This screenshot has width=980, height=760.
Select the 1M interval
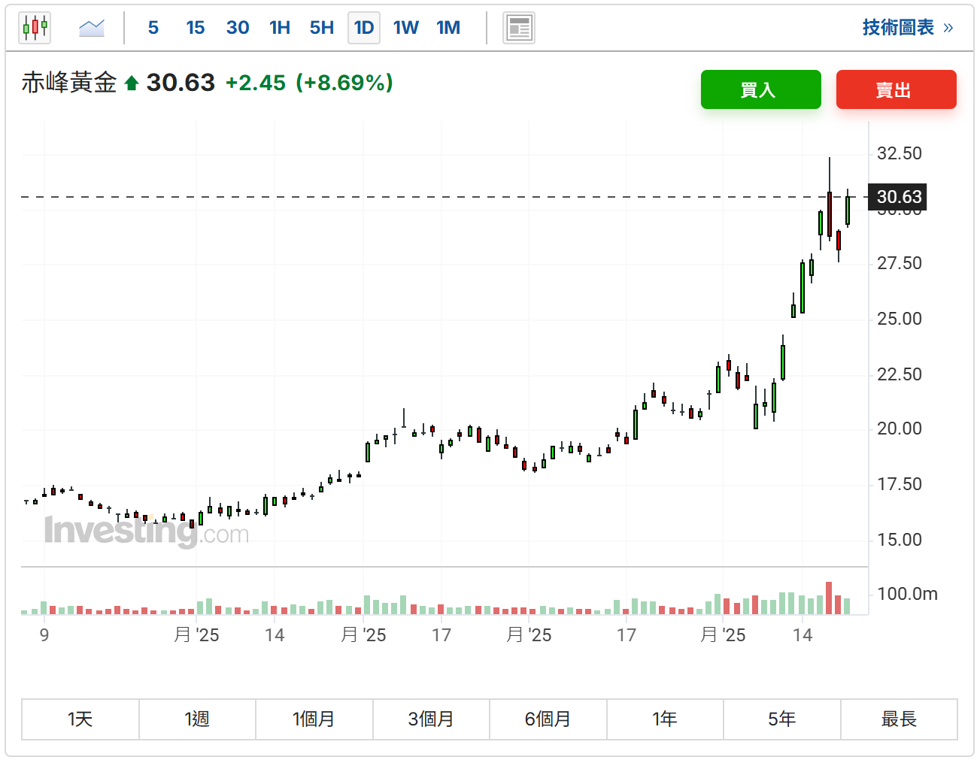tap(448, 28)
